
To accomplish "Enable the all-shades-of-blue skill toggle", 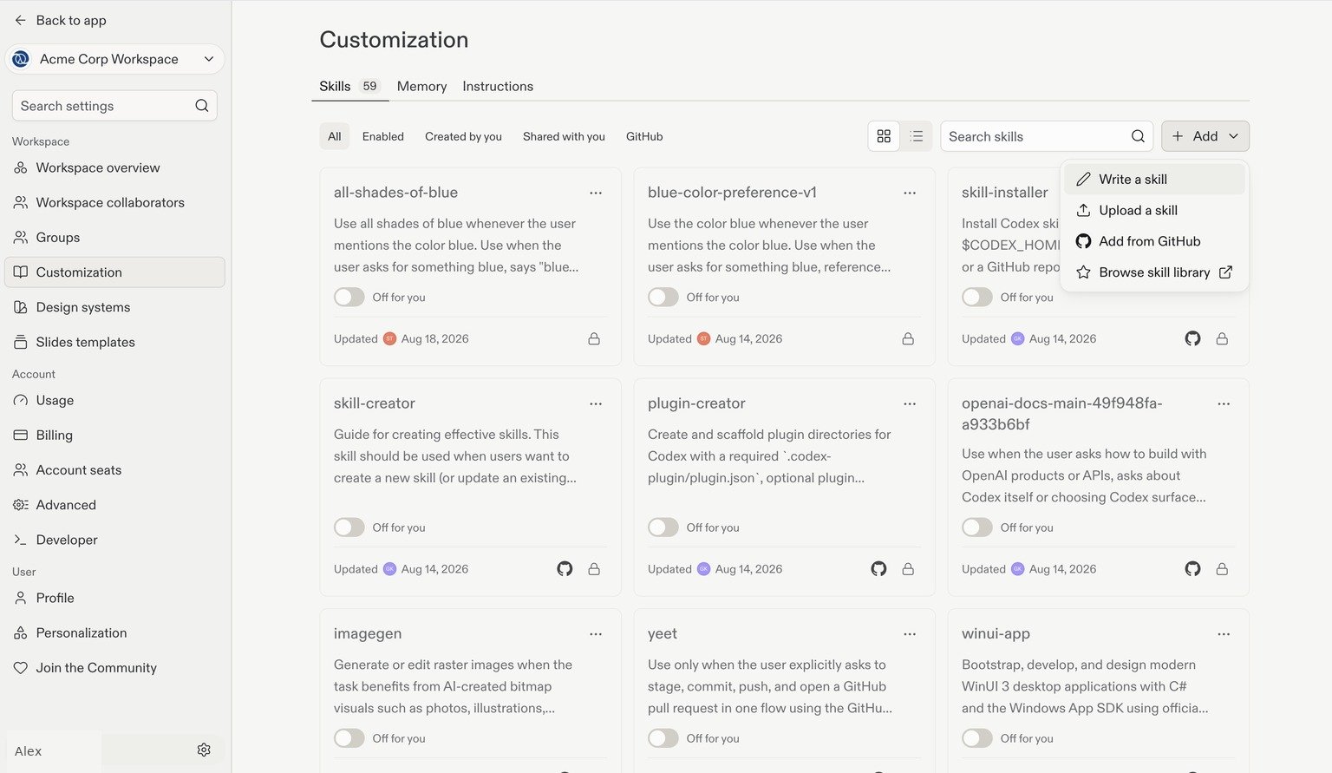I will 349,297.
